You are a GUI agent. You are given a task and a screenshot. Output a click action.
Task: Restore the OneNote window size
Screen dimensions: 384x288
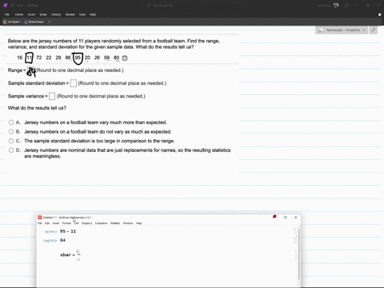click(368, 6)
